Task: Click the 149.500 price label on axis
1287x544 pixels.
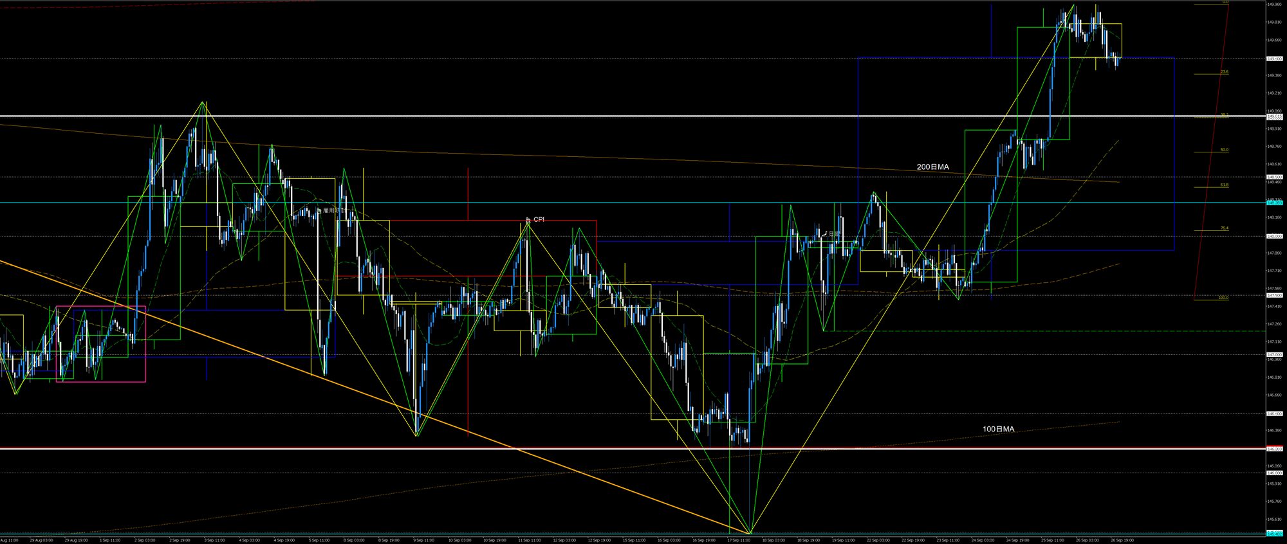Action: click(1274, 59)
